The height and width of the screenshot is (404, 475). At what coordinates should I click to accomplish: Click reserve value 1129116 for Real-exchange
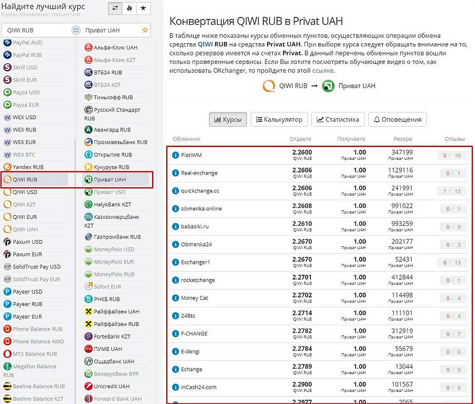pos(400,170)
